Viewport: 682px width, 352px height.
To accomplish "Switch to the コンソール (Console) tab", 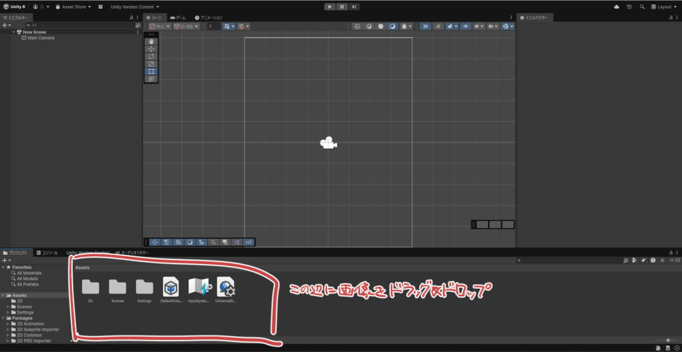I will click(47, 253).
